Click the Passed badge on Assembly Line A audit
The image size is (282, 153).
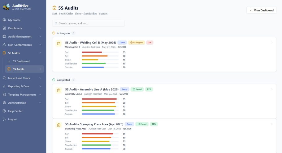point(137,89)
